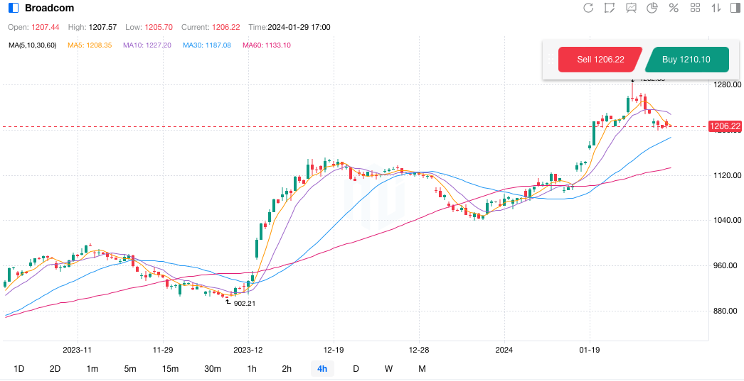Click the 1206.22 current price label

tap(725, 126)
